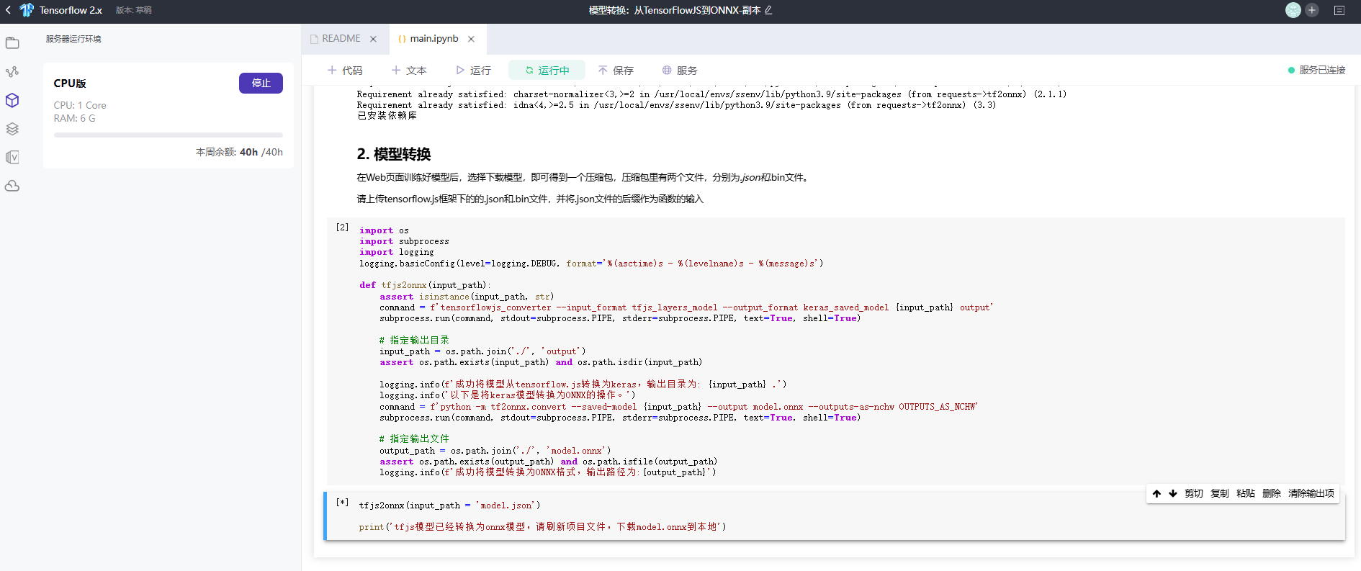The image size is (1361, 571).
Task: Click the TensorFlow logo in the header
Action: click(27, 10)
